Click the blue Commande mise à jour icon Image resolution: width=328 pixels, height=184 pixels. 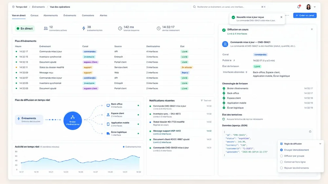(x=225, y=44)
